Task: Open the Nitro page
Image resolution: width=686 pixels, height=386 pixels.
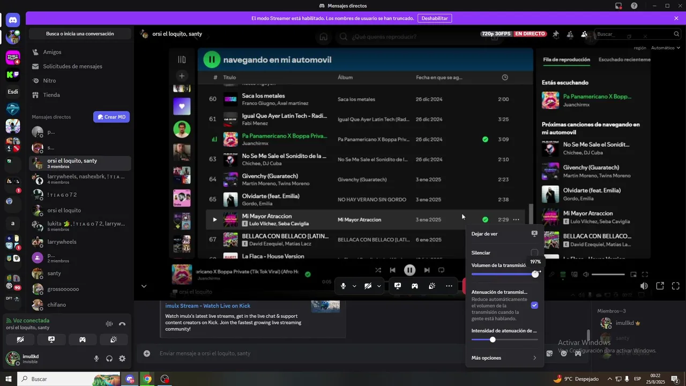Action: pos(79,80)
